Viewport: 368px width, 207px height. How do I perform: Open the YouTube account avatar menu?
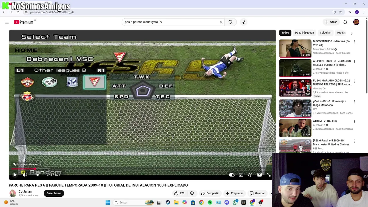point(356,22)
